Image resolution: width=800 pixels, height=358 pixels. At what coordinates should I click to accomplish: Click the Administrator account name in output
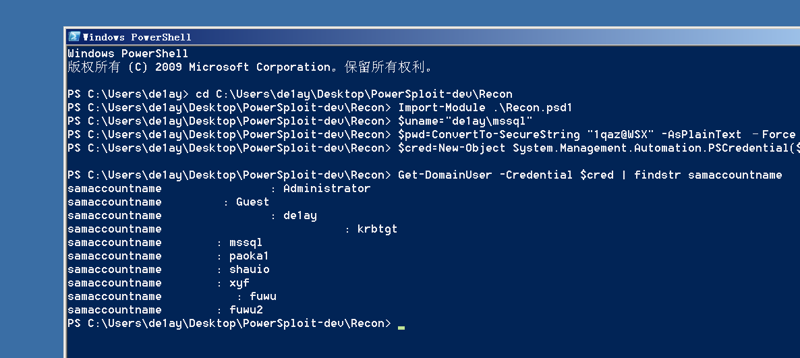click(326, 189)
